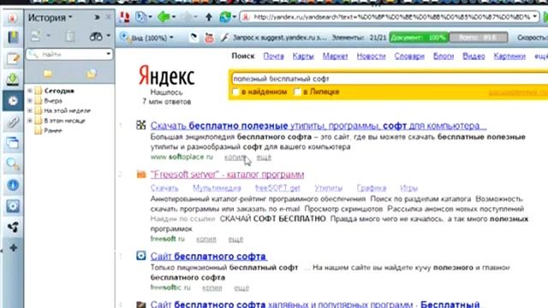Open the Картинки tab on Yandex
Viewport: 548px width, 308px height.
(509, 56)
